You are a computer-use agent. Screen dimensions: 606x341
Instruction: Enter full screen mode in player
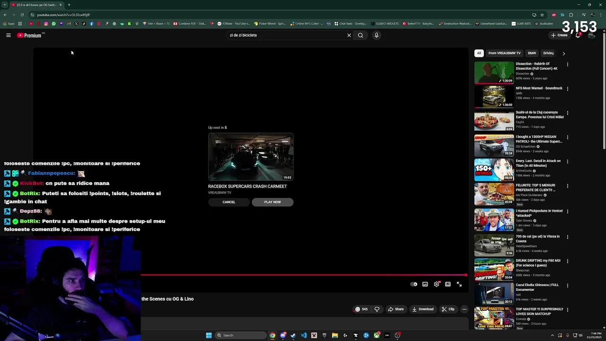click(x=459, y=284)
